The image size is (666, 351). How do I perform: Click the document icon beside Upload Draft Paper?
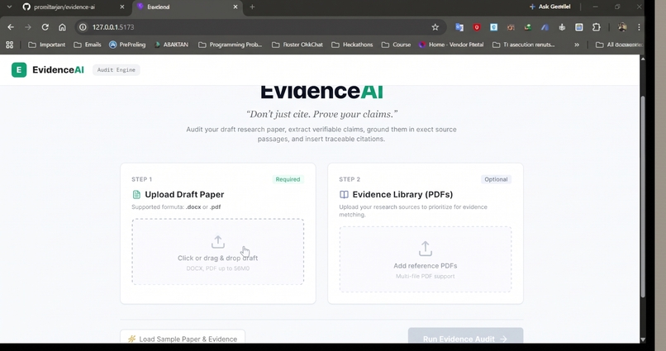point(136,194)
